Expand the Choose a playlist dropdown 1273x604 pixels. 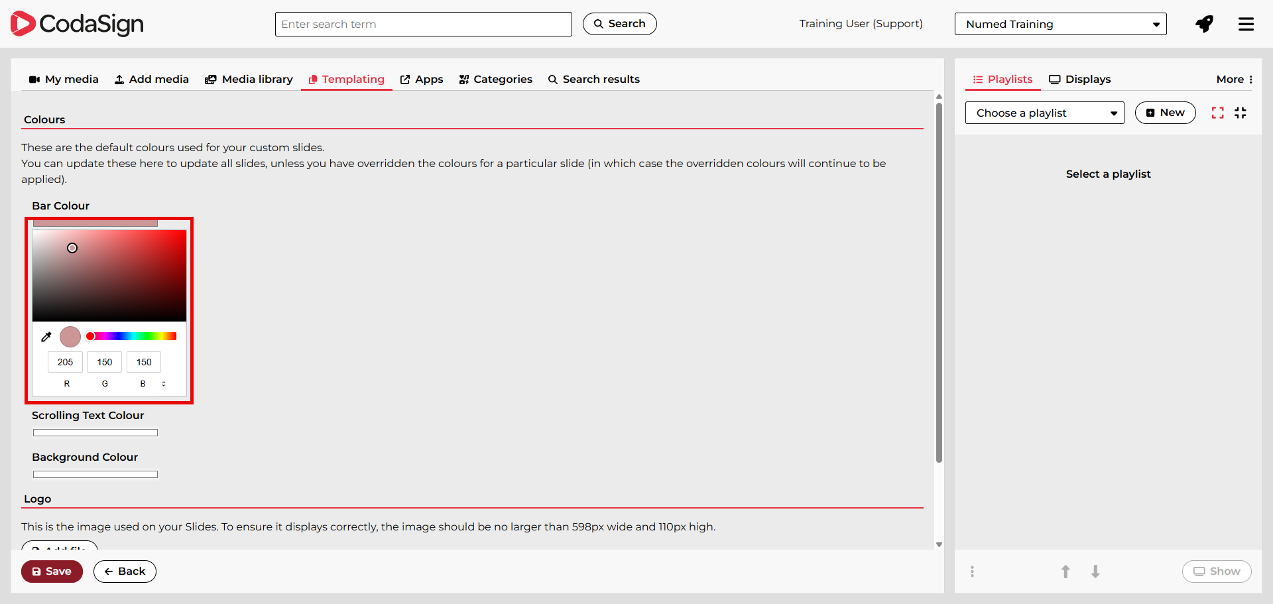1044,113
